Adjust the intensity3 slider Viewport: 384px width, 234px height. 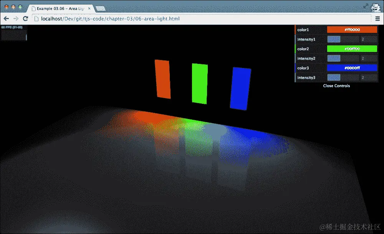[343, 77]
